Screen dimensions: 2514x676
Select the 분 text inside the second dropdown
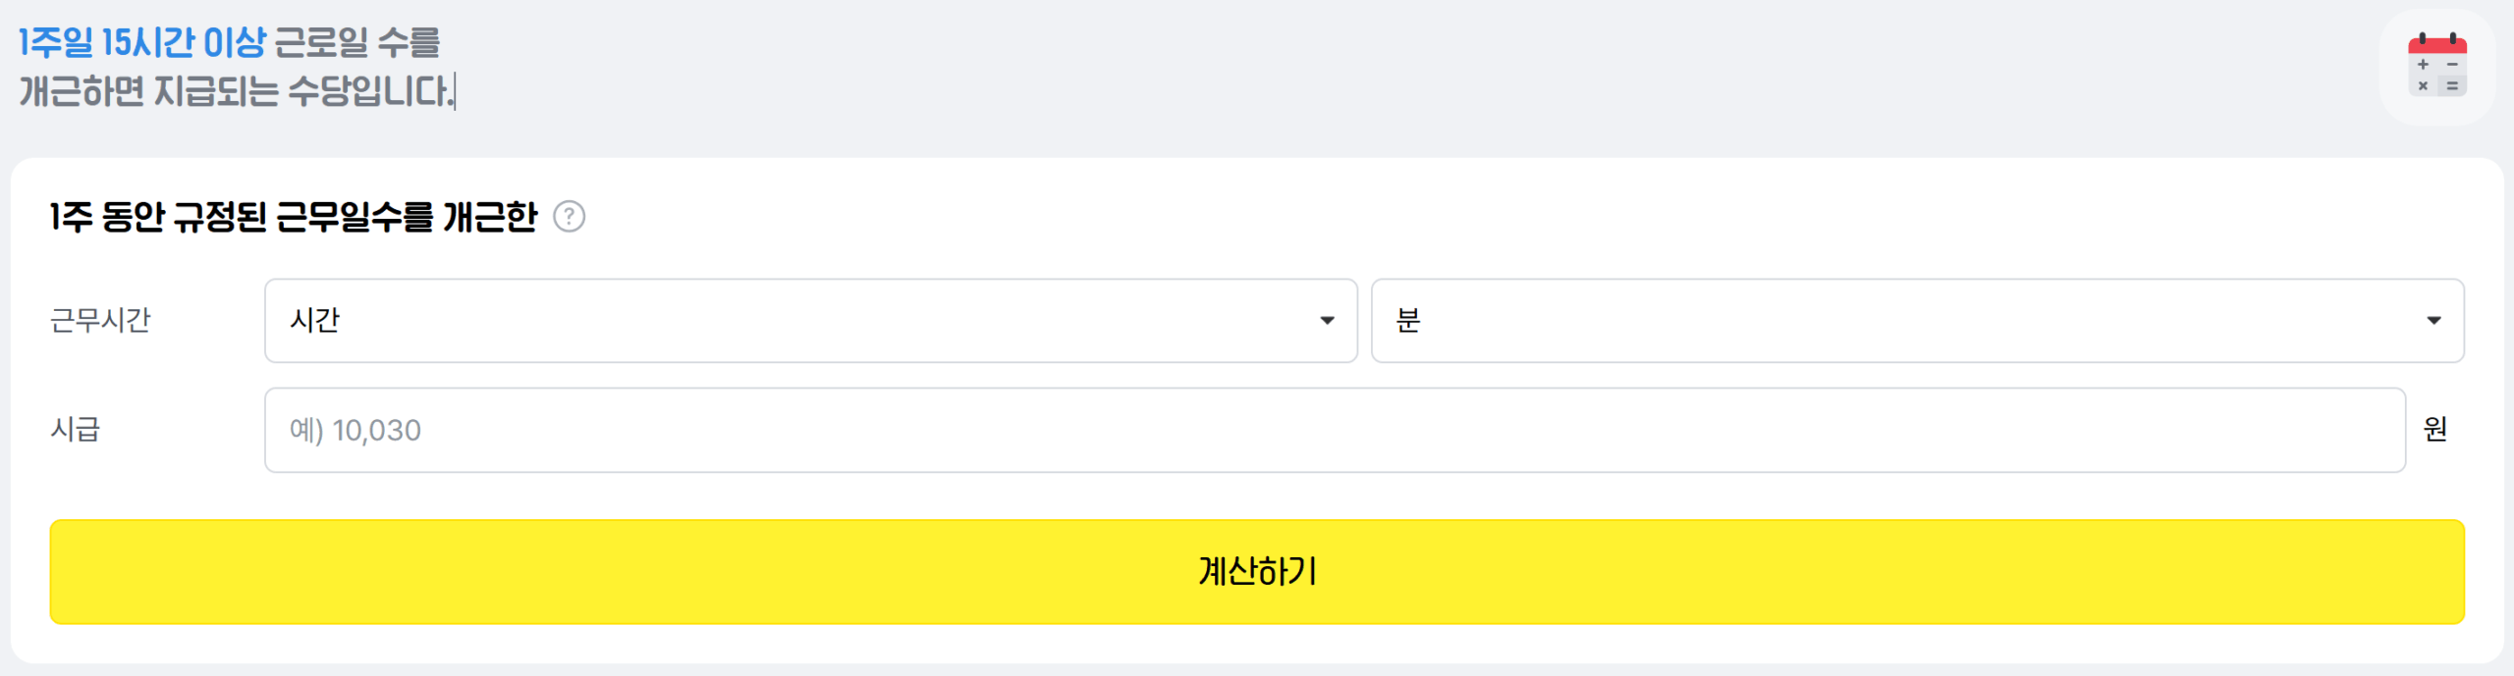1408,321
